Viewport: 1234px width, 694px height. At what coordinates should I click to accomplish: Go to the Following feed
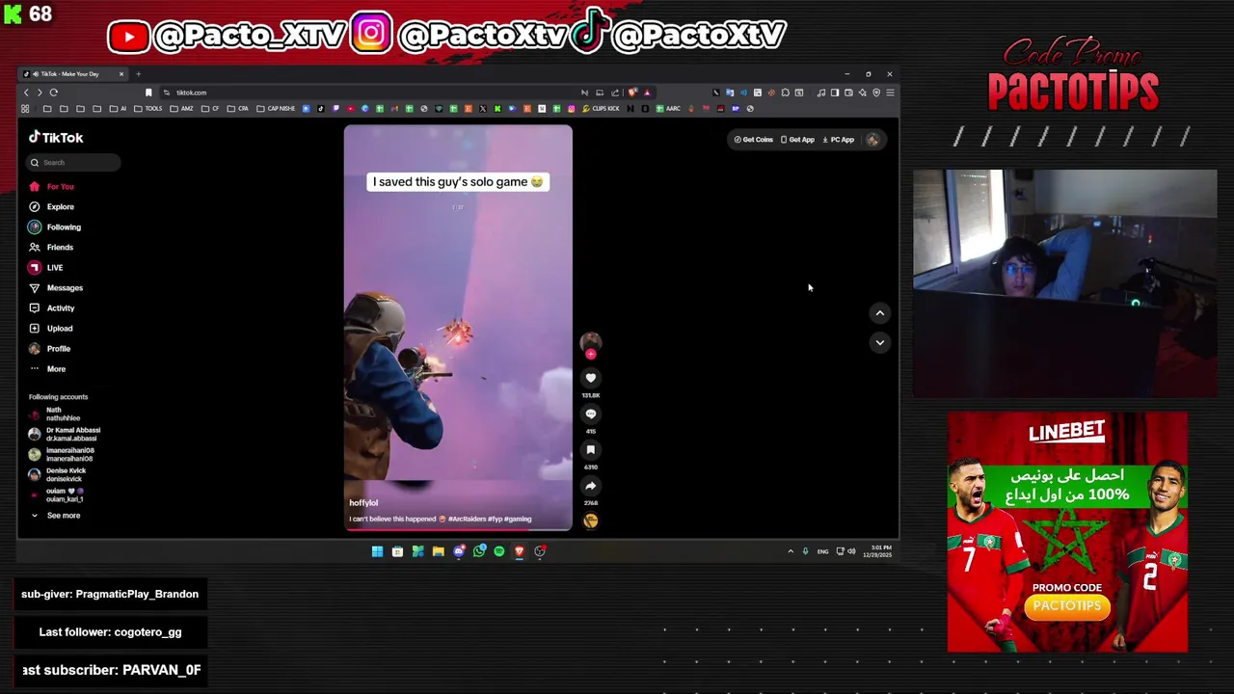[x=55, y=227]
